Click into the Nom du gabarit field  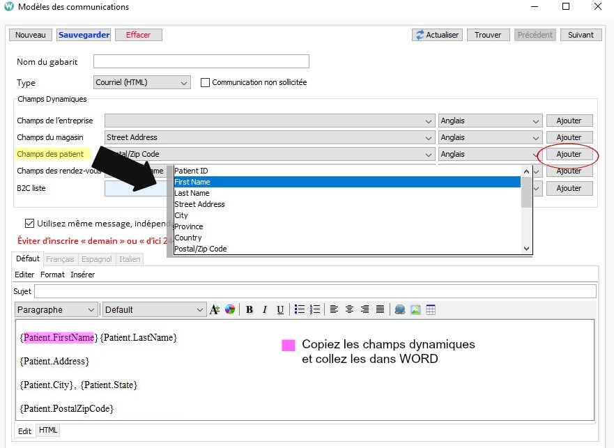tap(201, 62)
